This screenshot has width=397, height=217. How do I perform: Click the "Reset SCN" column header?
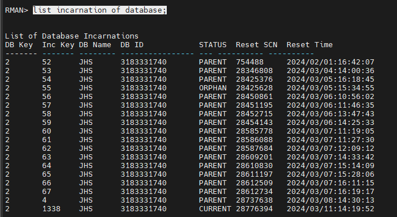256,45
